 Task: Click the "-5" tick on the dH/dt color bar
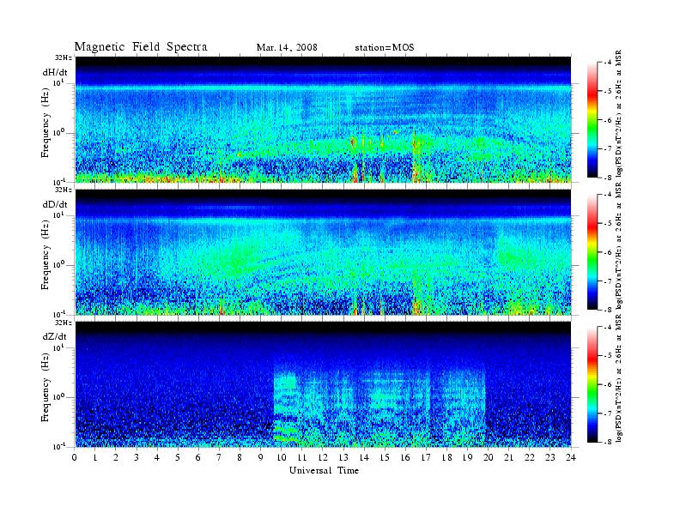point(609,91)
